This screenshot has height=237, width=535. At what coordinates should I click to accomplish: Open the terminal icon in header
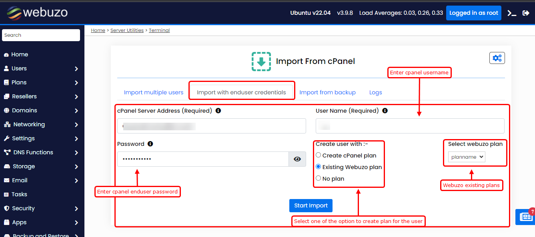512,13
